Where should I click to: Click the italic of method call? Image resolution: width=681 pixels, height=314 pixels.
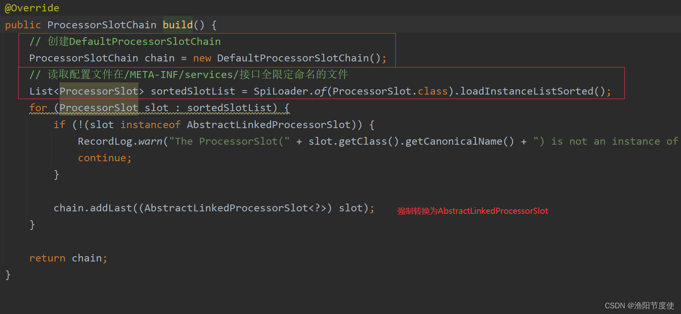coord(320,91)
